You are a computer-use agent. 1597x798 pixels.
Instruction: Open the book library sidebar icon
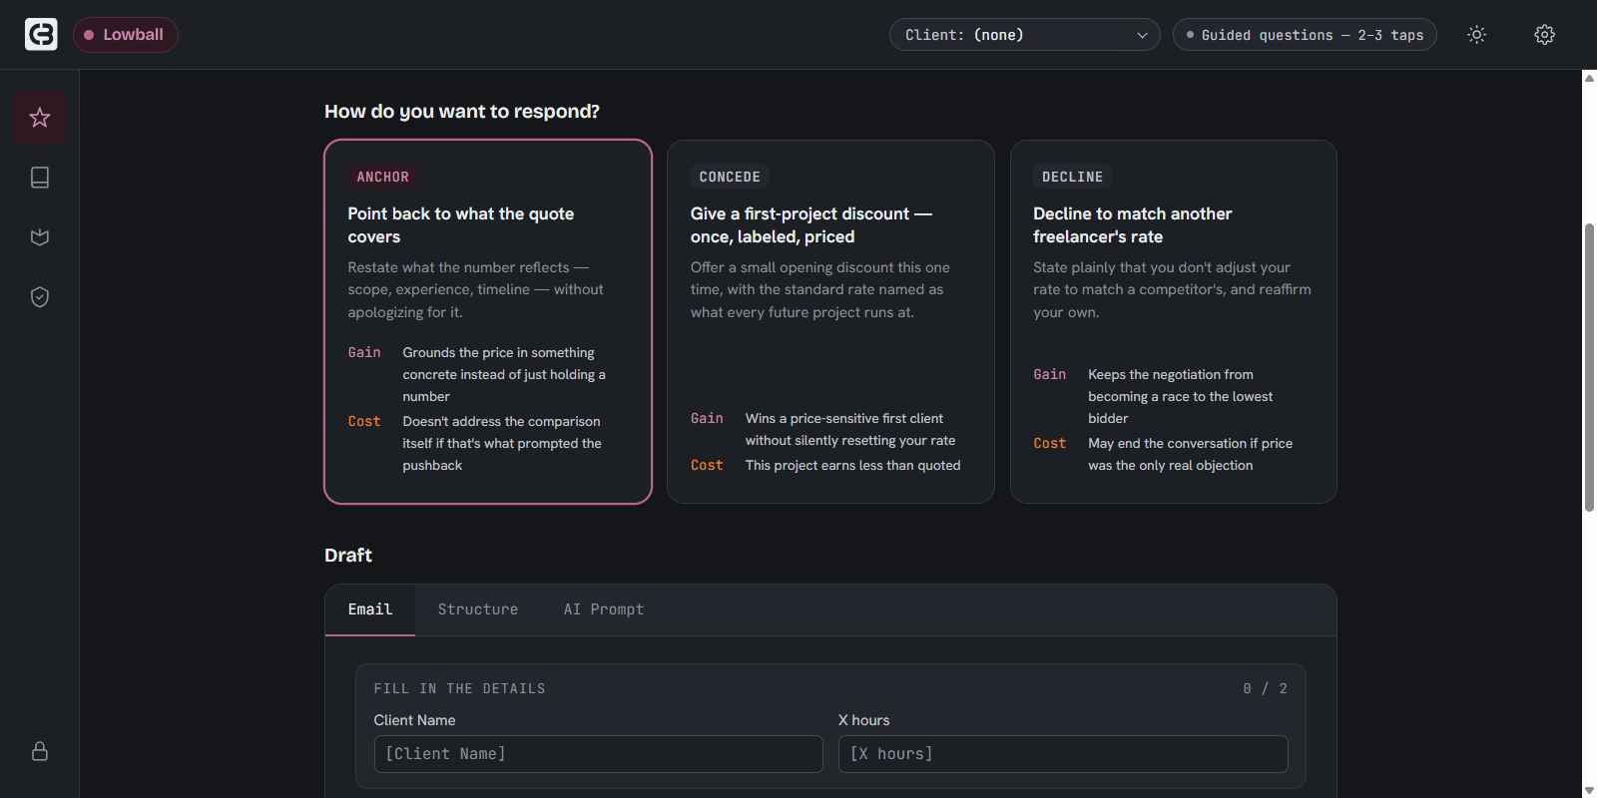pos(40,178)
